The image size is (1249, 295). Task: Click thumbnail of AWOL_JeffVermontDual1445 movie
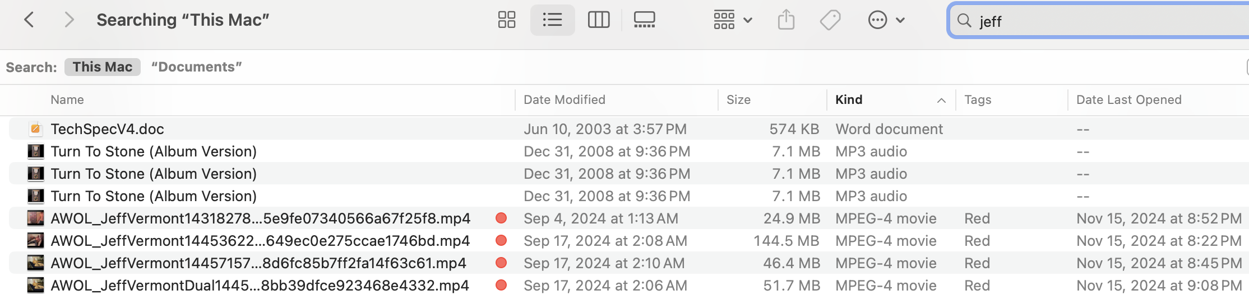point(35,286)
